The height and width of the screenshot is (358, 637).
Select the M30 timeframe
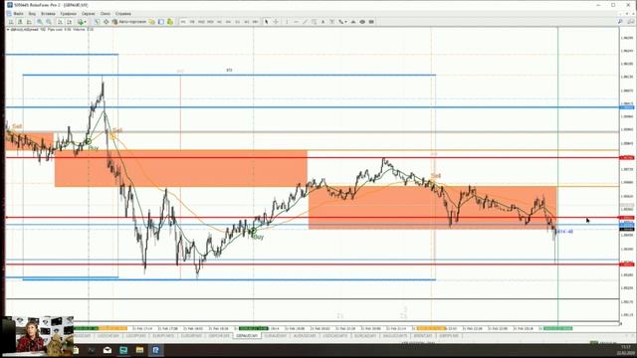point(210,22)
